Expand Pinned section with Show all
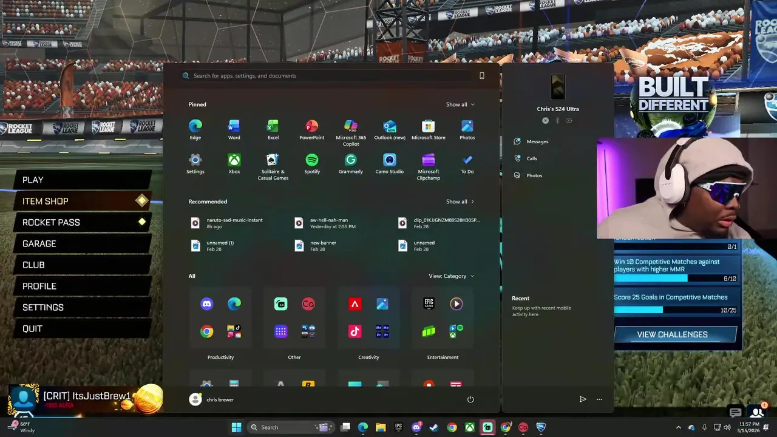 click(460, 104)
